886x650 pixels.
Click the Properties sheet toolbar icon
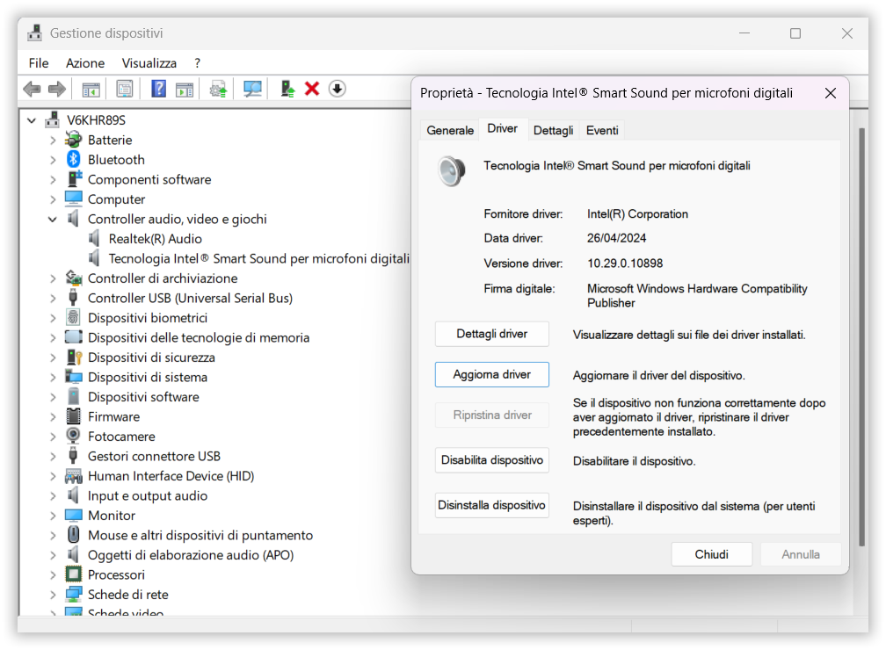pyautogui.click(x=124, y=89)
